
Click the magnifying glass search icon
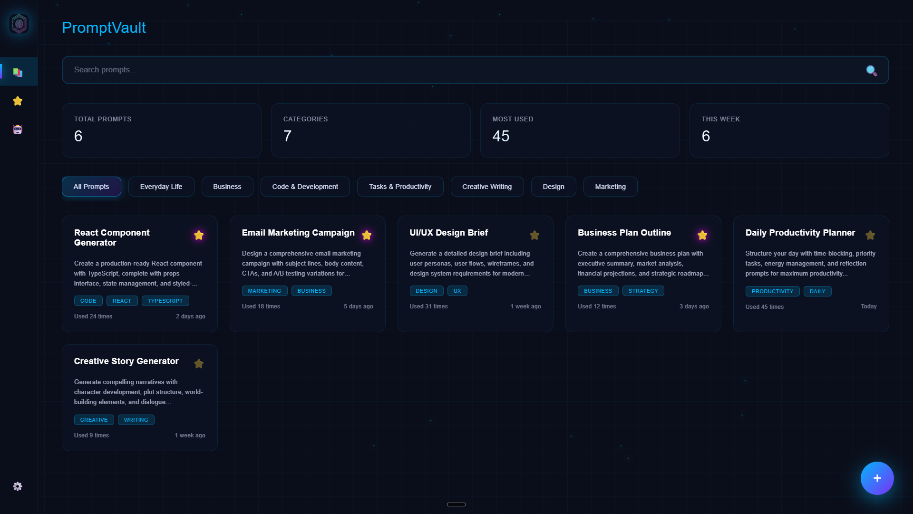[872, 70]
